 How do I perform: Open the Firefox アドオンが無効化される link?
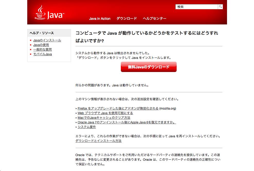pyautogui.click(x=118, y=109)
